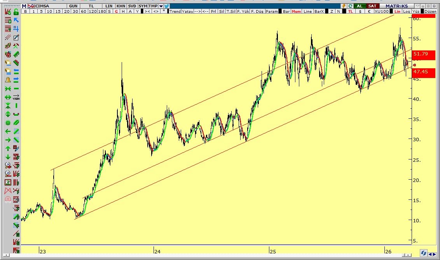Select the green horizontal line tool
Image resolution: width=440 pixels, height=260 pixels.
pyautogui.click(x=16, y=88)
